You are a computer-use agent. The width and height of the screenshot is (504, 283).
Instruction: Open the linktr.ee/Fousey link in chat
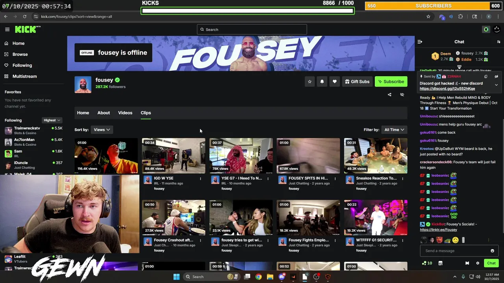coord(439,230)
